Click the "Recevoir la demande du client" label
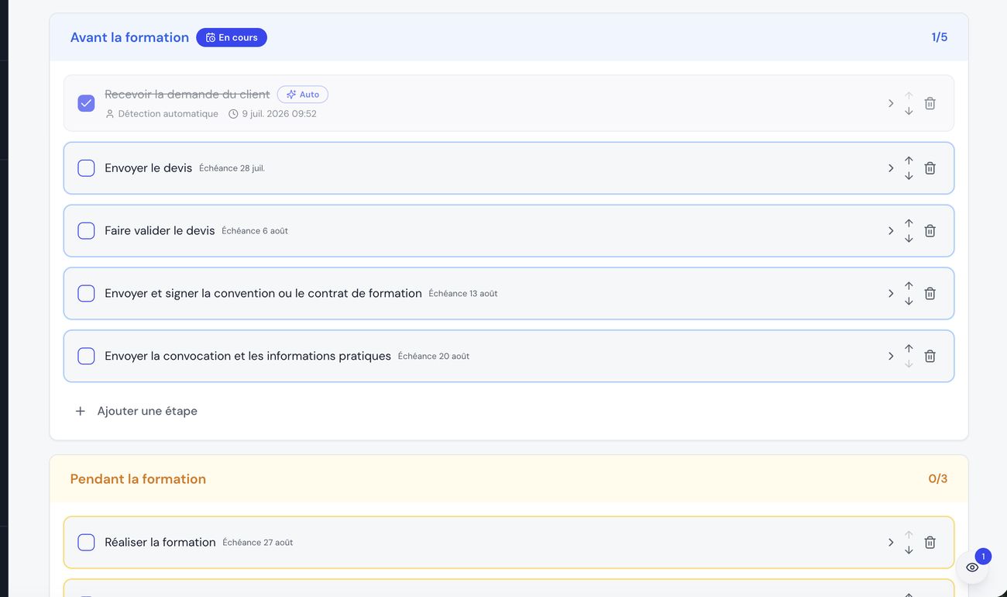 tap(187, 95)
